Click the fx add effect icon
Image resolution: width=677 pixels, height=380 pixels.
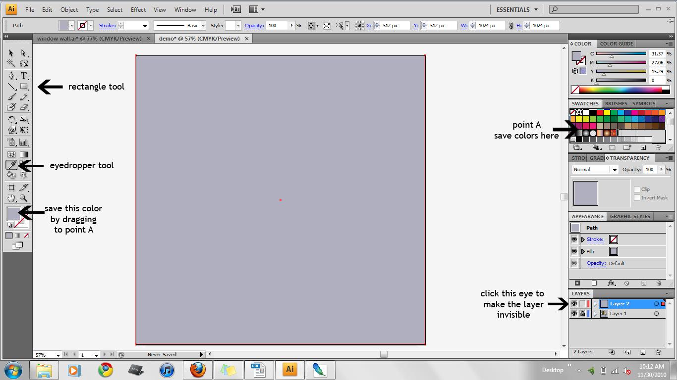(x=611, y=284)
